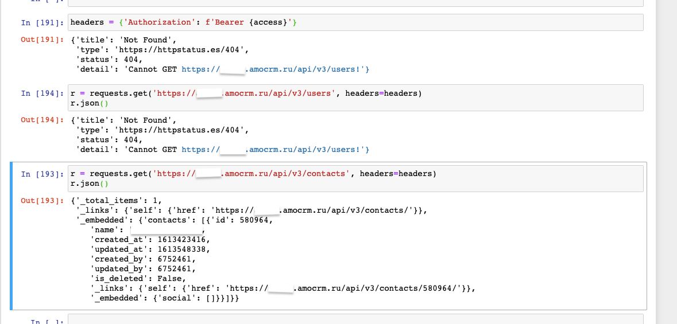Click the contacts/580964/ href line

(x=283, y=288)
